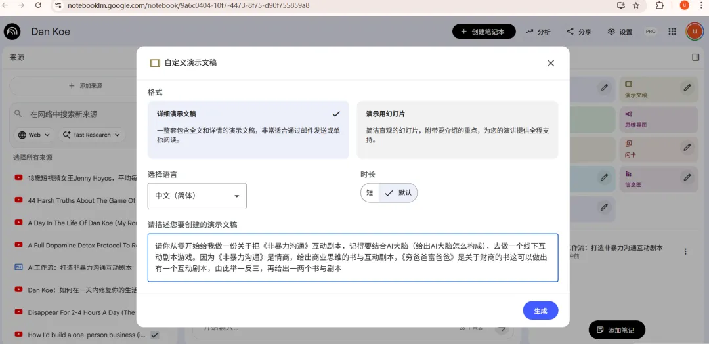Click the browser profile icon
Viewport: 709px width, 344px height.
pos(684,5)
